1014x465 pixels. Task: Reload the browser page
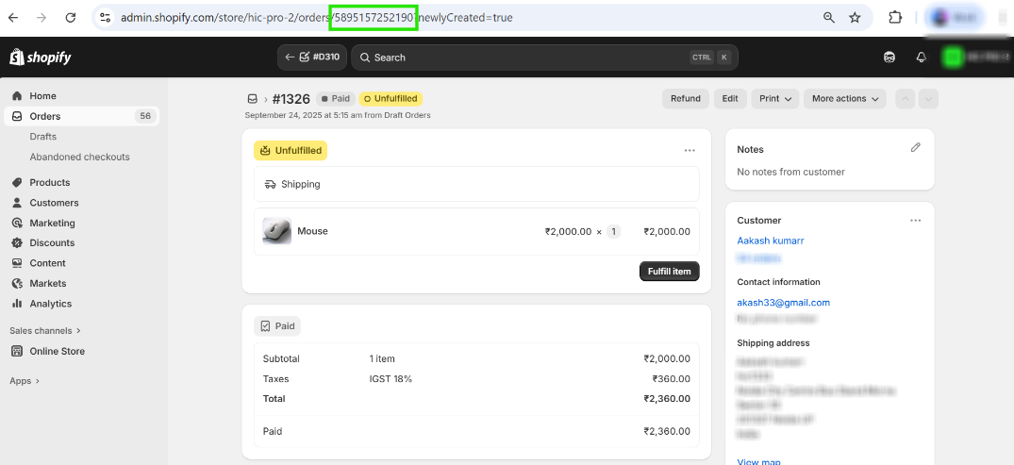[71, 17]
